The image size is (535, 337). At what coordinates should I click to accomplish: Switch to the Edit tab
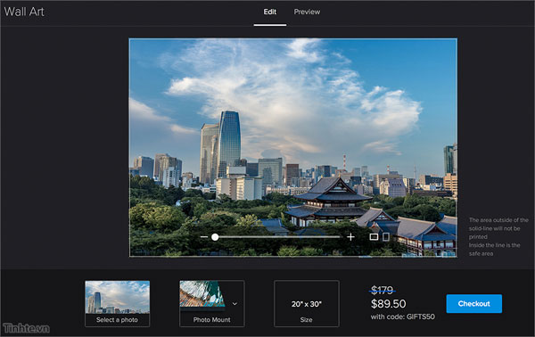click(269, 12)
